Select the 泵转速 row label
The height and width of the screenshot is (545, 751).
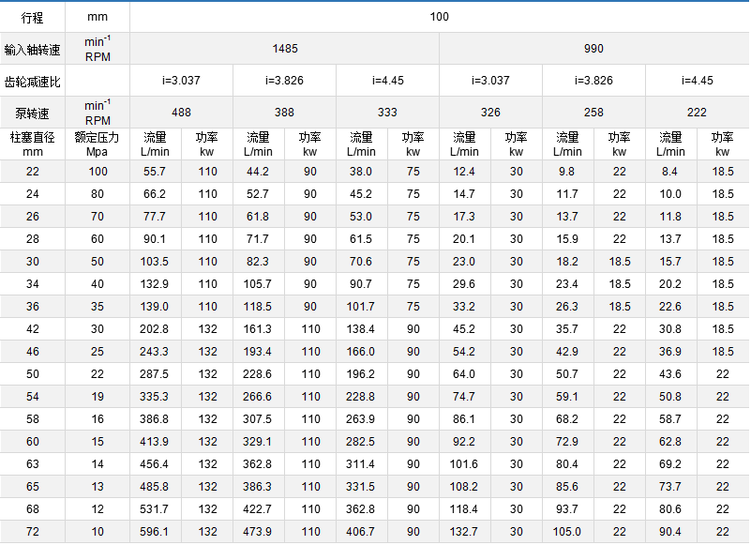pyautogui.click(x=33, y=113)
